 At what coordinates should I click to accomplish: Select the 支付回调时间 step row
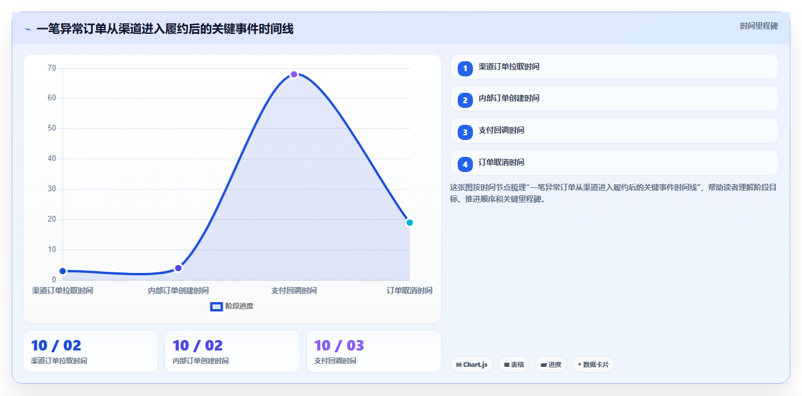coord(614,131)
